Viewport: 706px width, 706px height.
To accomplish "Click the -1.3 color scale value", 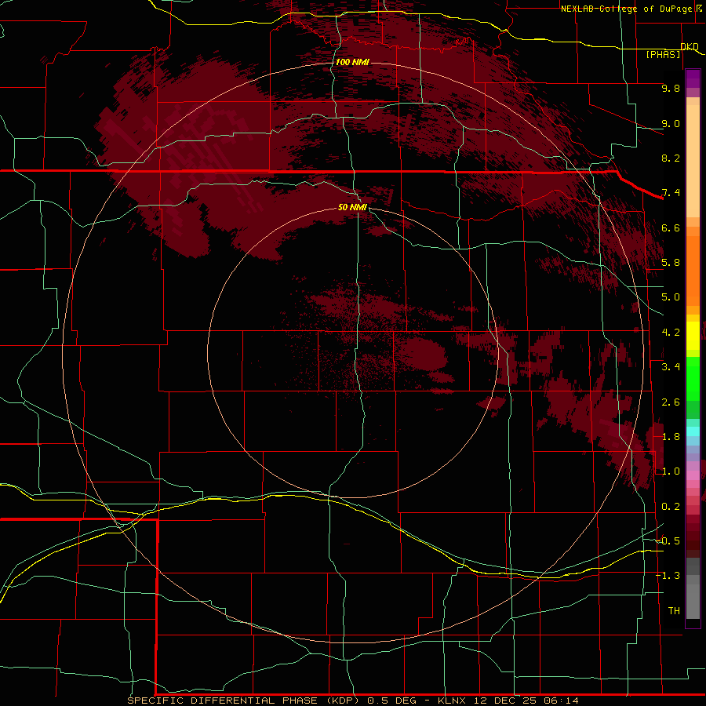I will point(668,576).
